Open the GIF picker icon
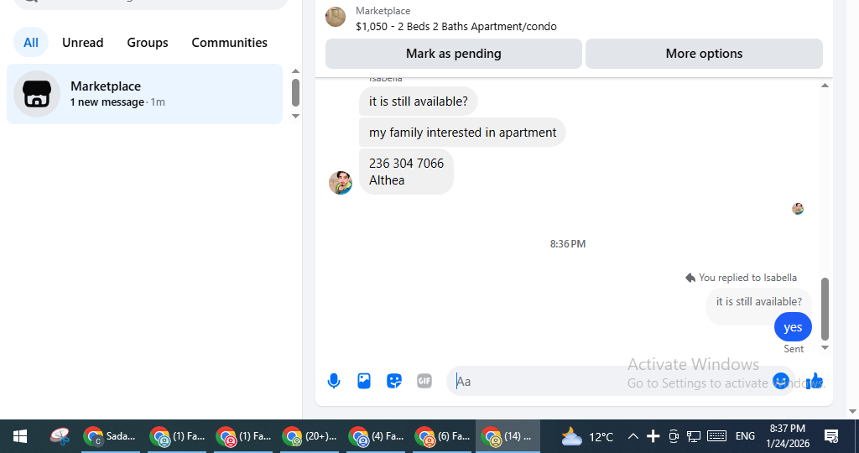The width and height of the screenshot is (859, 453). pos(424,381)
